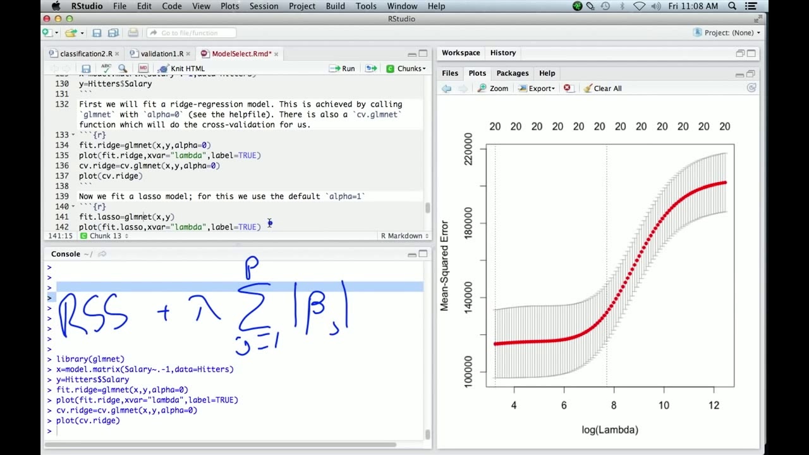Expand the recent files dropdown arrow
The height and width of the screenshot is (455, 809).
[x=81, y=33]
